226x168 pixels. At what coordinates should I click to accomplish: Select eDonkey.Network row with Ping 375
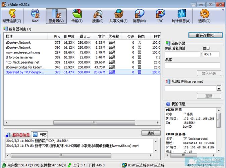[82, 42]
